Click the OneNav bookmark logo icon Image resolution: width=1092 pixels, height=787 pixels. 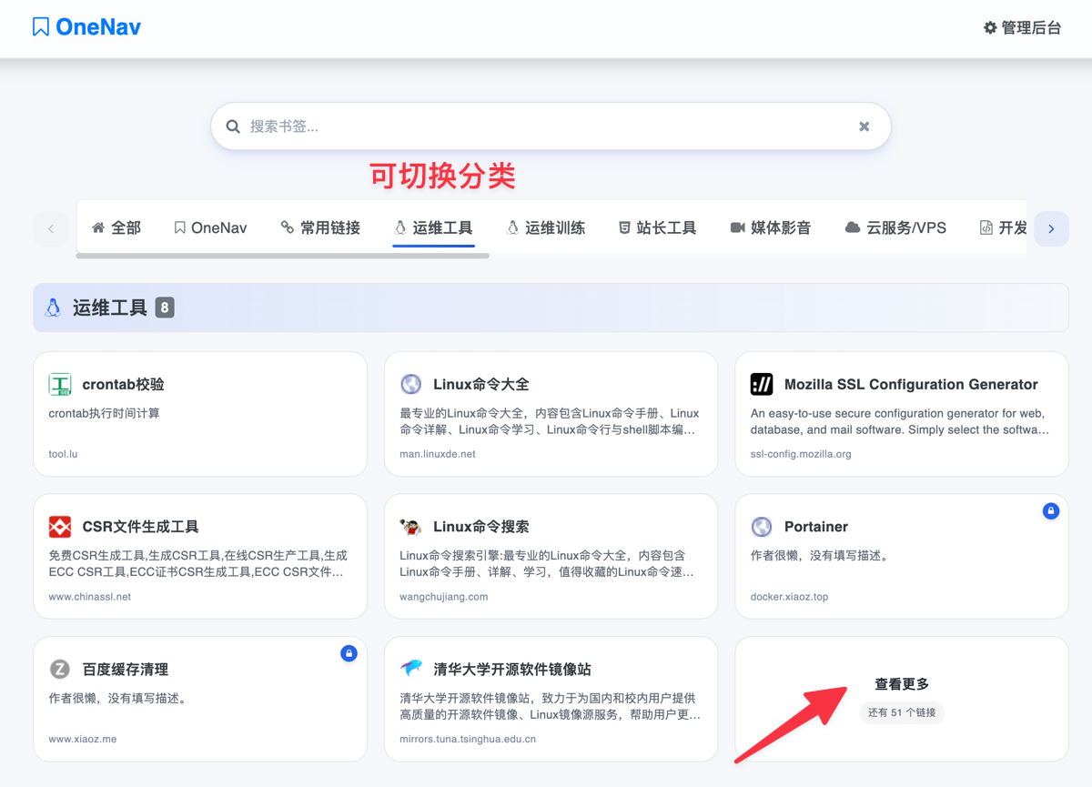pyautogui.click(x=40, y=27)
